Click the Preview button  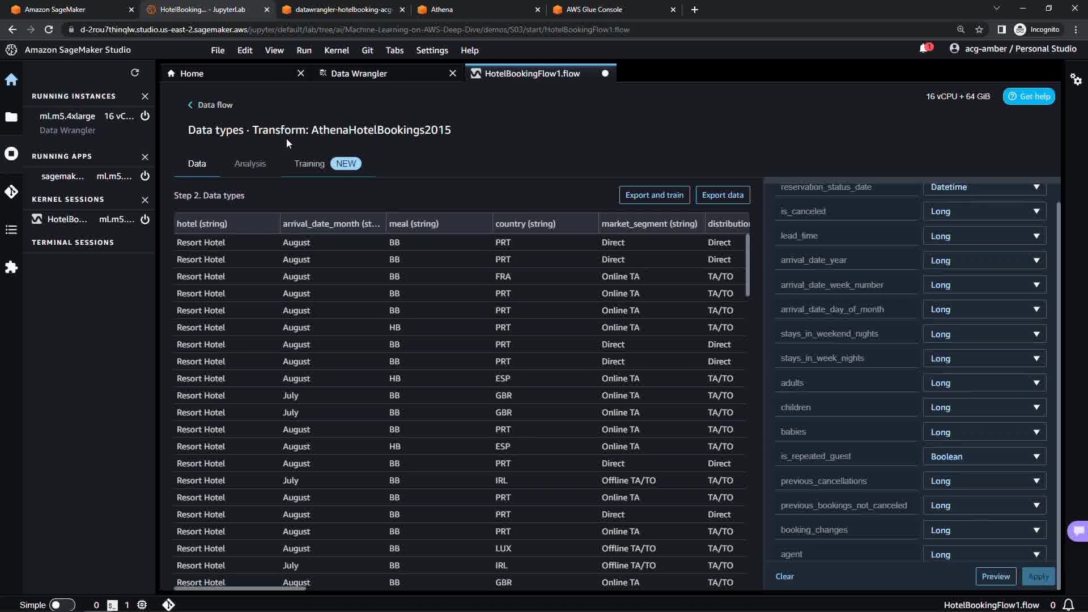coord(995,576)
